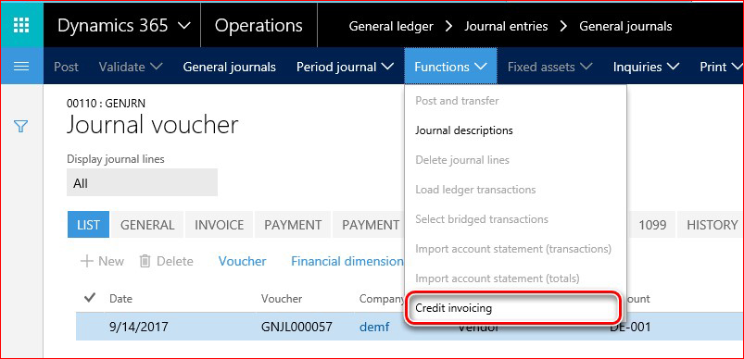Open Display journal lines combo box

pyautogui.click(x=143, y=183)
